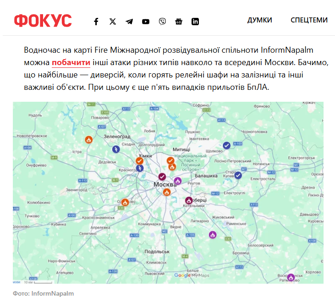Open the СПЕЦТЕМИ menu item

coord(309,20)
